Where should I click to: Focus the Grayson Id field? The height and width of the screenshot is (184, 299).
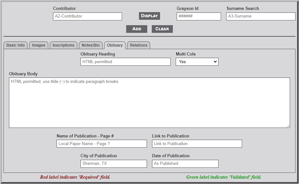coord(198,16)
